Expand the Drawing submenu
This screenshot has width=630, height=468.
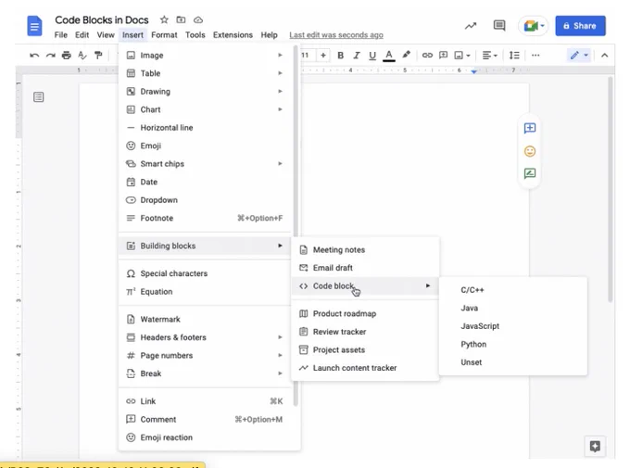pyautogui.click(x=205, y=91)
